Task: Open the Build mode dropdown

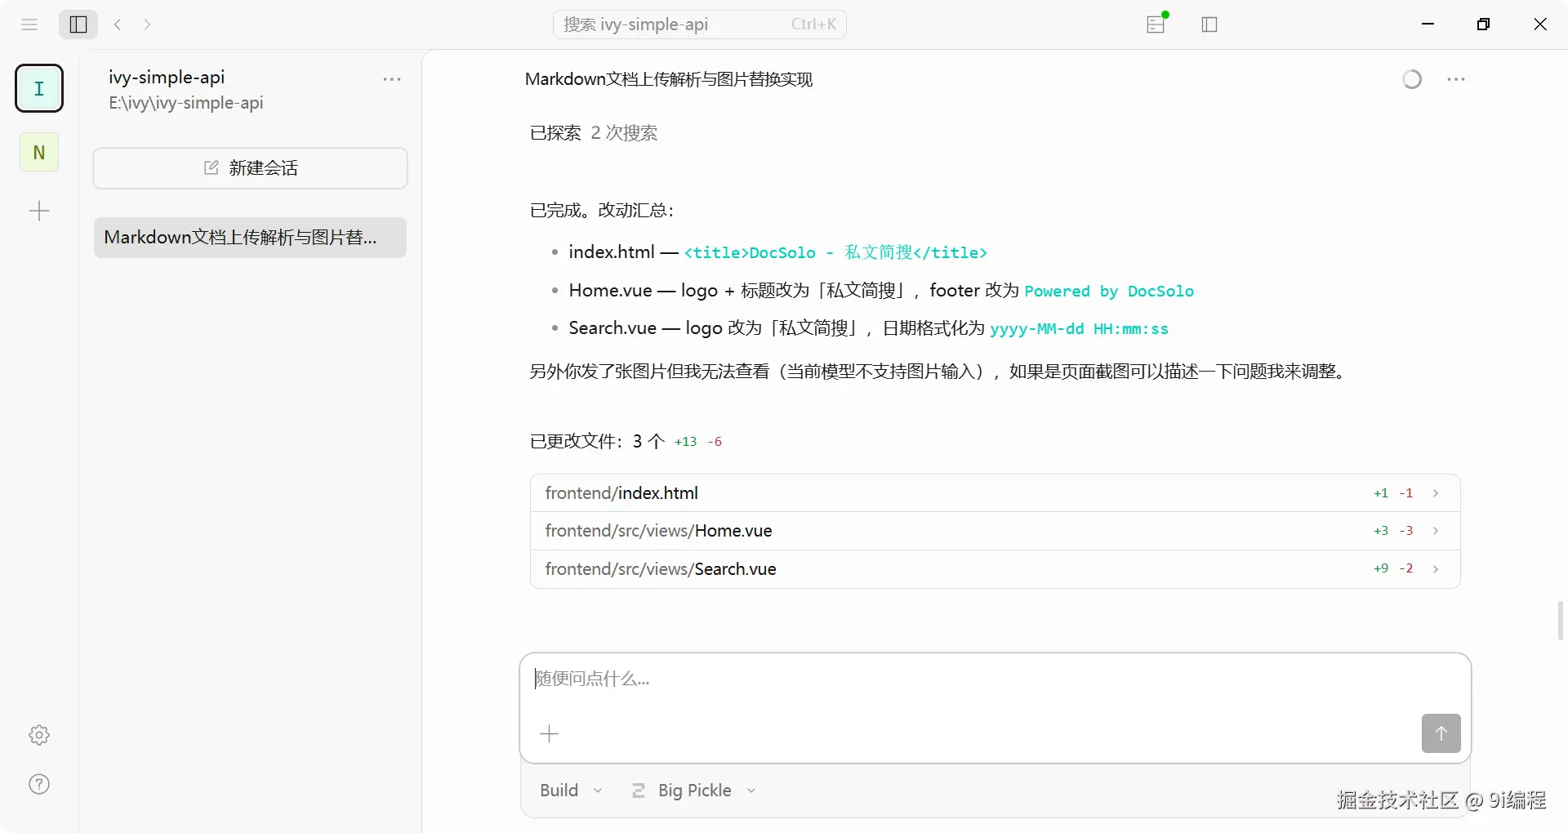Action: pyautogui.click(x=571, y=791)
